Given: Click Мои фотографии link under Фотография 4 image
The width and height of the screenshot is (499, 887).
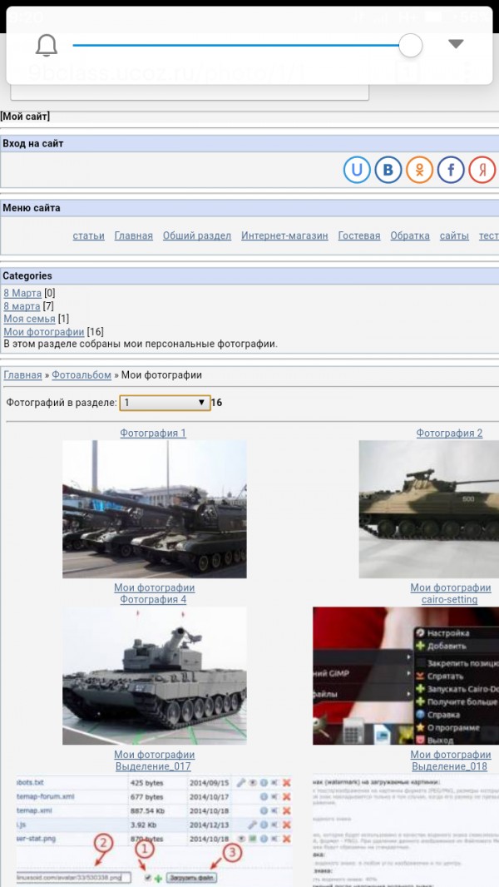Looking at the screenshot, I should 155,755.
